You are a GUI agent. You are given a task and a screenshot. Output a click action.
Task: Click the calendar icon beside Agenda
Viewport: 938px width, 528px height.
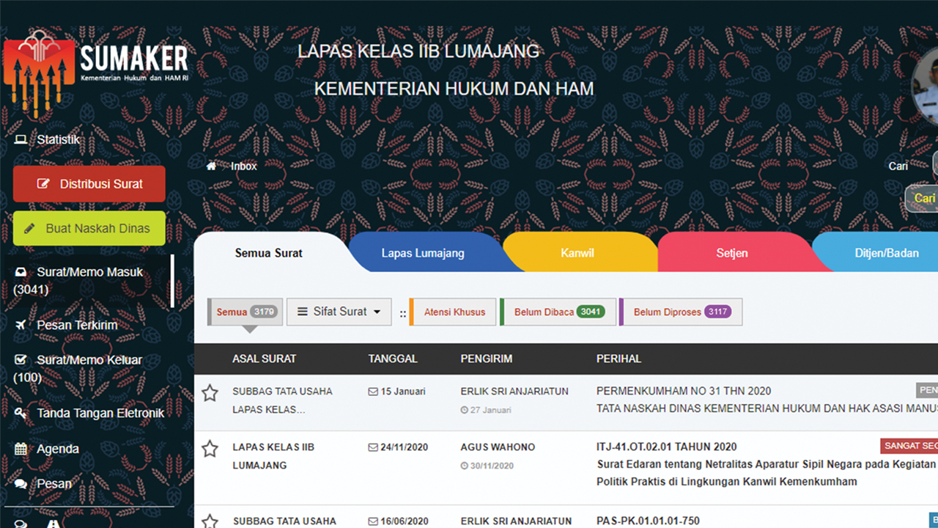(x=21, y=449)
